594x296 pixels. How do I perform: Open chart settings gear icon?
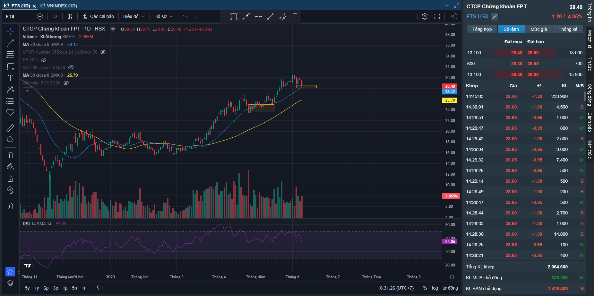[425, 16]
